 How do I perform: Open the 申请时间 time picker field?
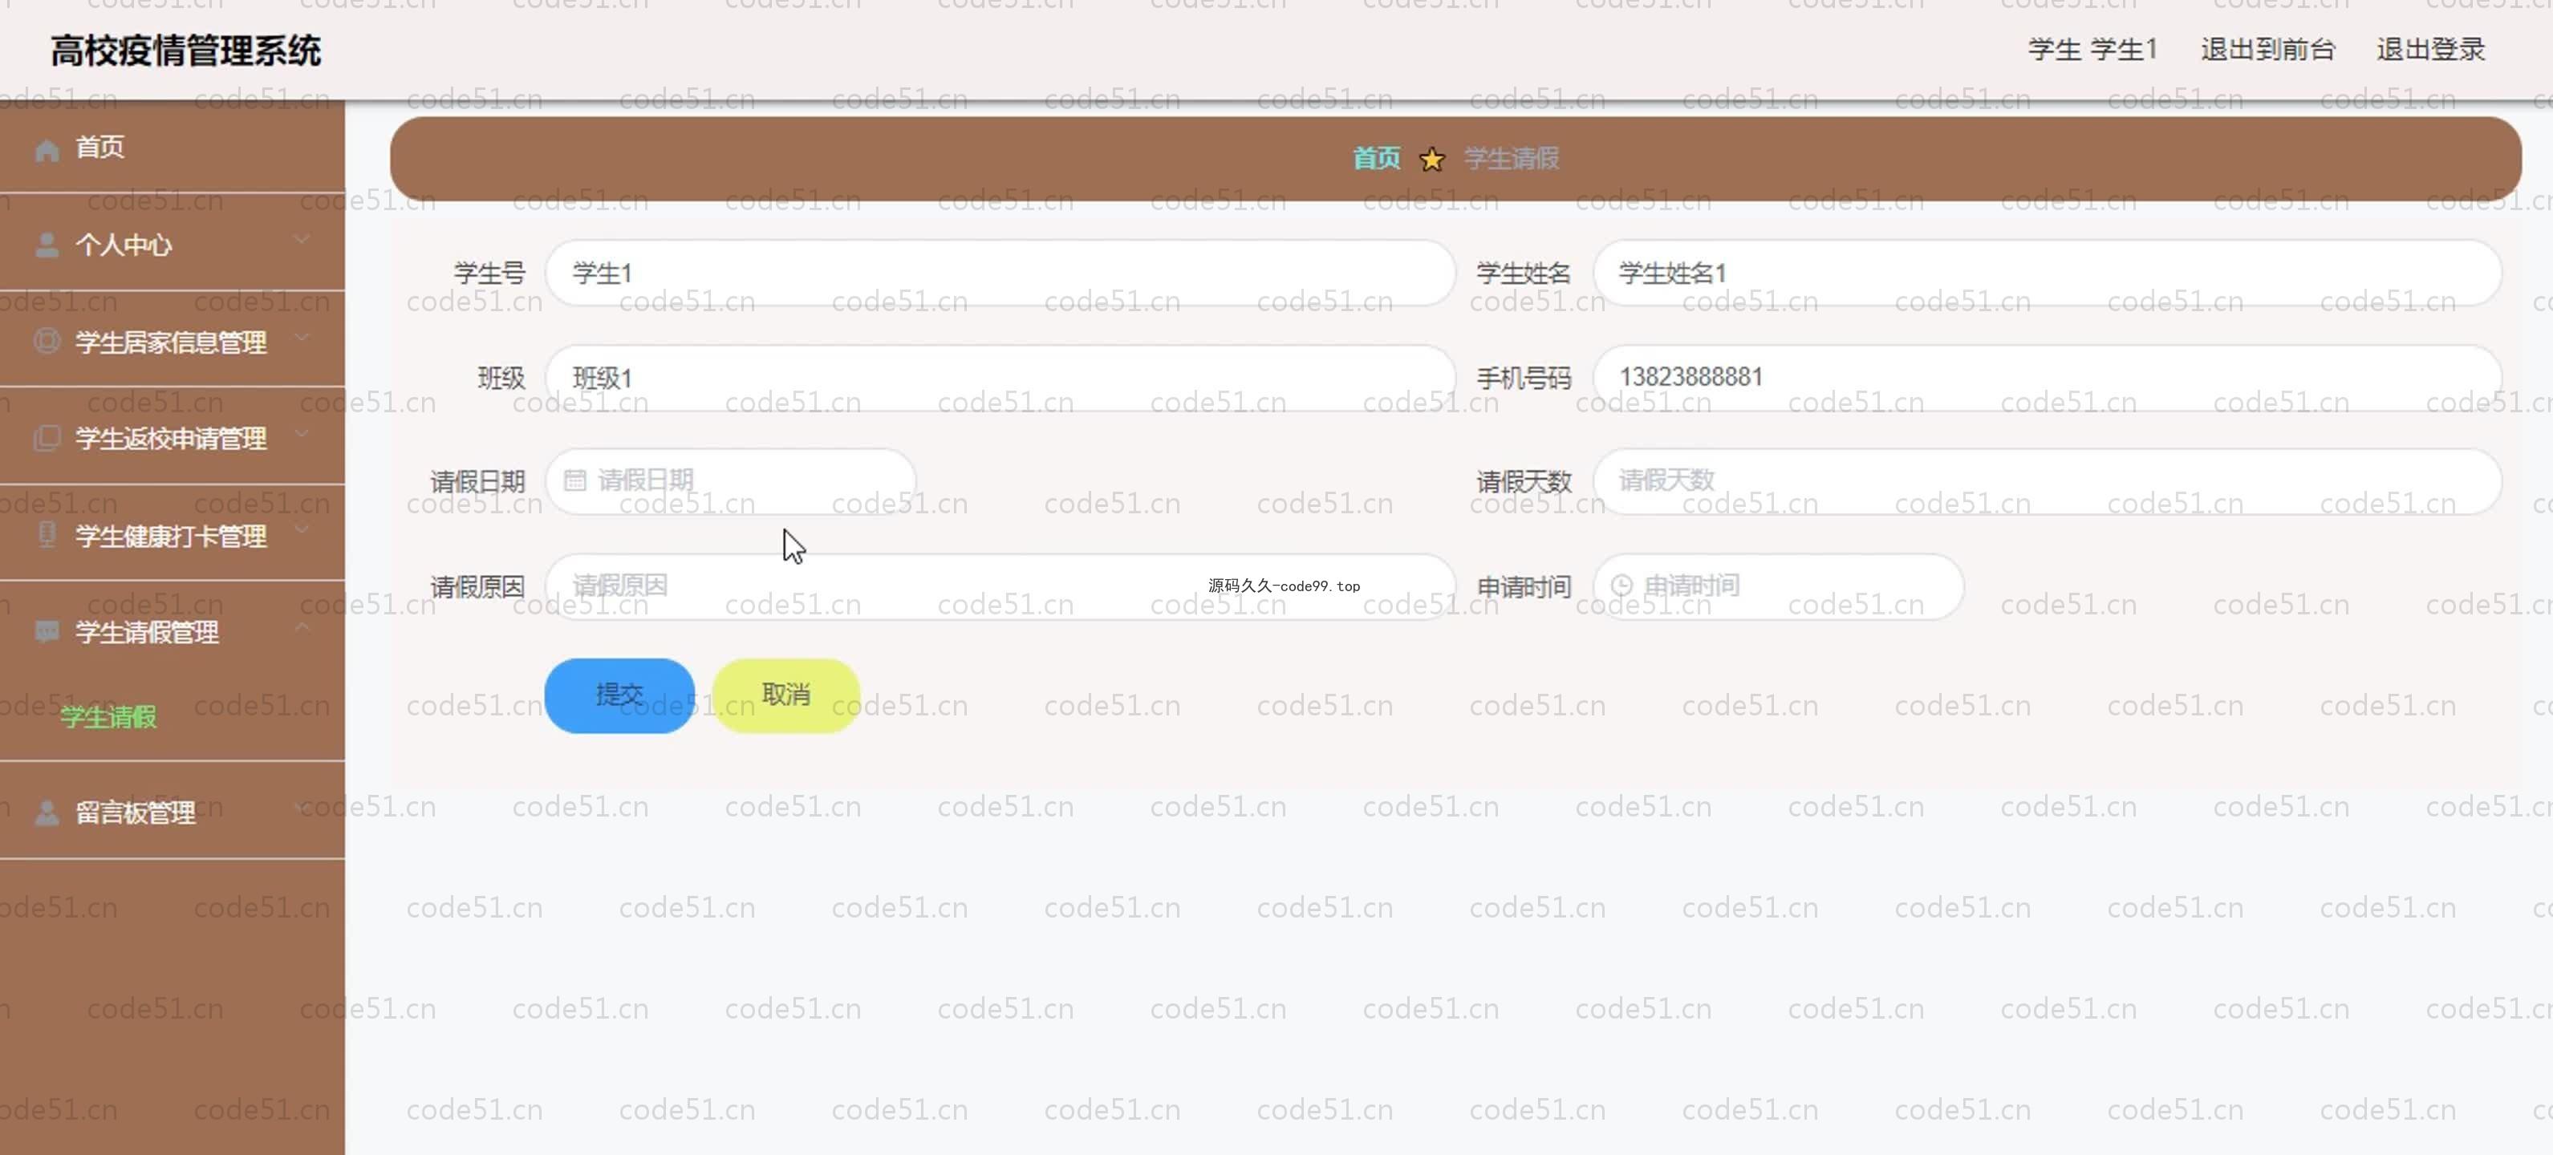1778,586
